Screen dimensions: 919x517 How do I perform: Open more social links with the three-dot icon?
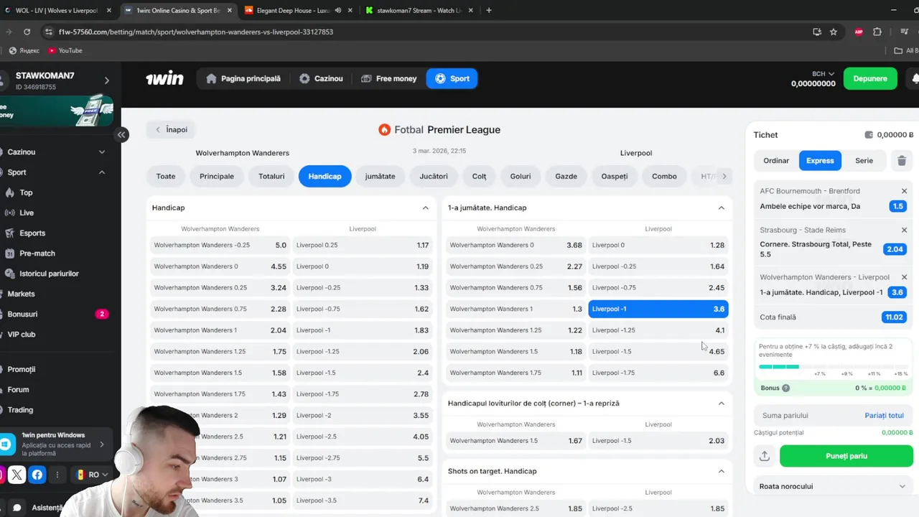coord(57,475)
